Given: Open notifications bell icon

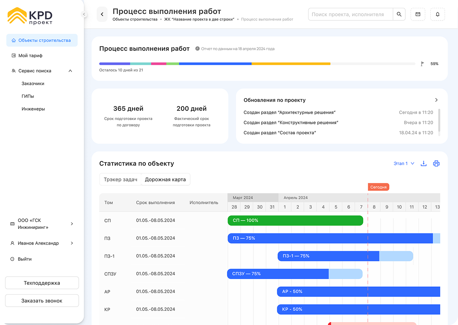Looking at the screenshot, I should coord(437,15).
